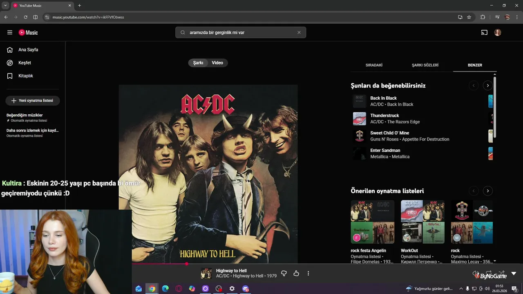Toggle the browser side panel icon
This screenshot has height=294, width=523.
point(35,17)
